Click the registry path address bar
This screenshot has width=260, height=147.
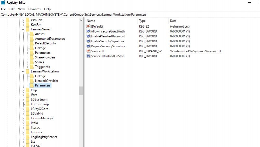click(x=130, y=15)
